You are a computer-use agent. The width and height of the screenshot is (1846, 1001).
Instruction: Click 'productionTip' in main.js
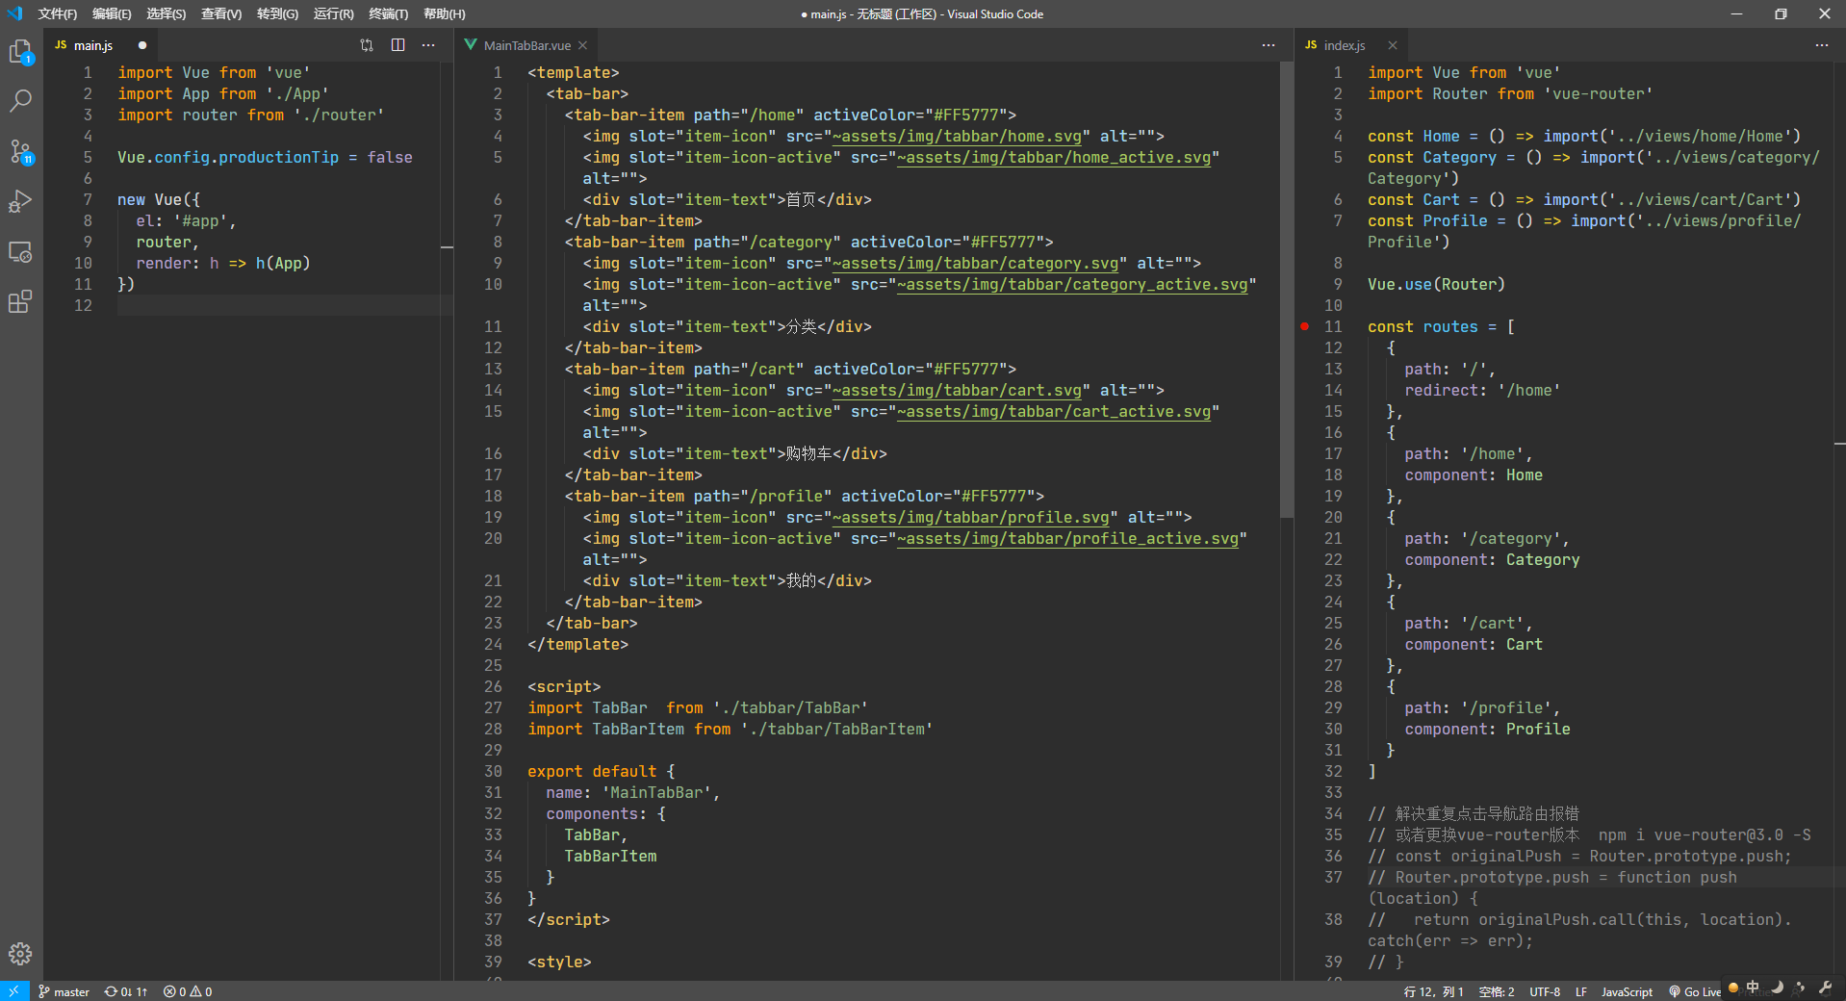278,157
